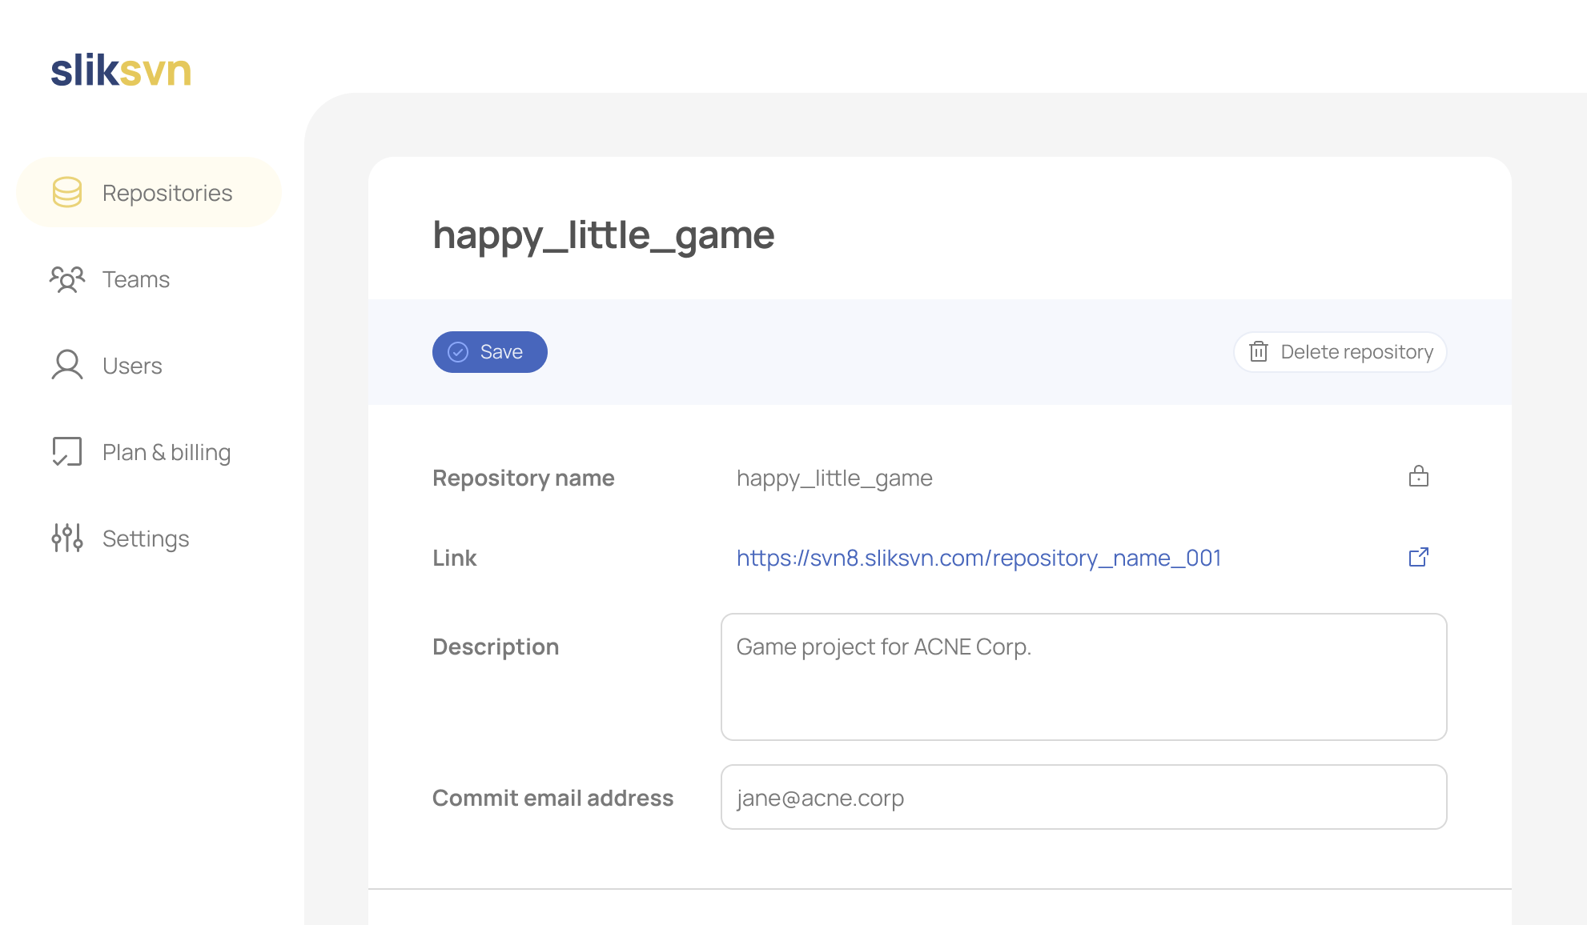Click the Description label
The image size is (1587, 925).
(x=496, y=647)
